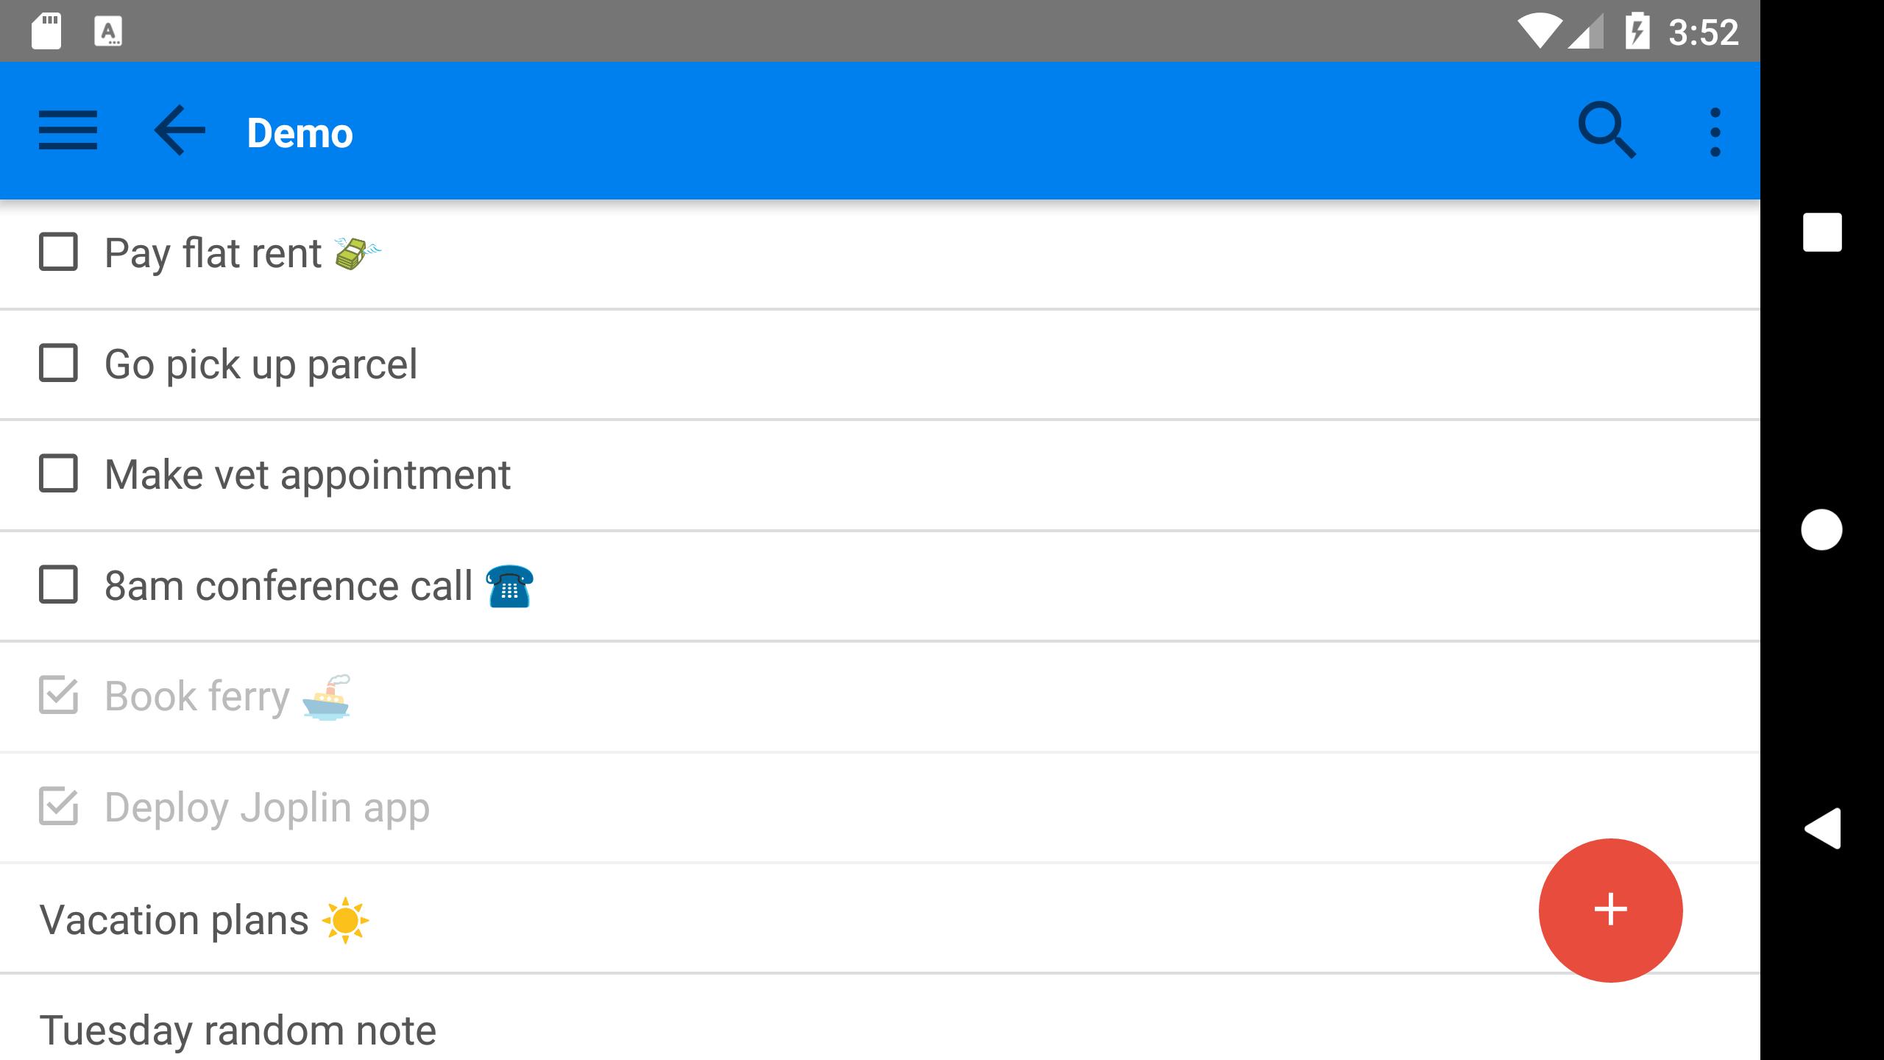Image resolution: width=1884 pixels, height=1060 pixels.
Task: Tap the Android back triangle button
Action: coord(1822,828)
